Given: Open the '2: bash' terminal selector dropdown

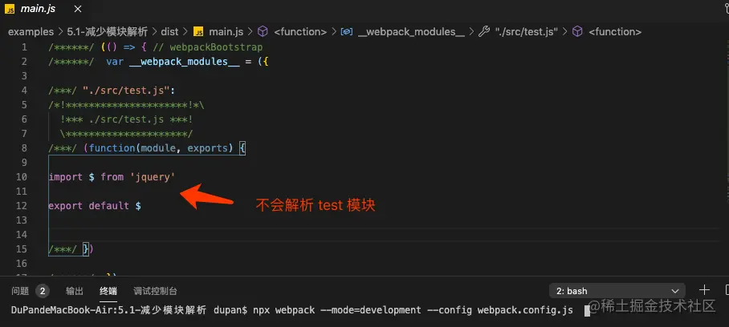Looking at the screenshot, I should (618, 291).
